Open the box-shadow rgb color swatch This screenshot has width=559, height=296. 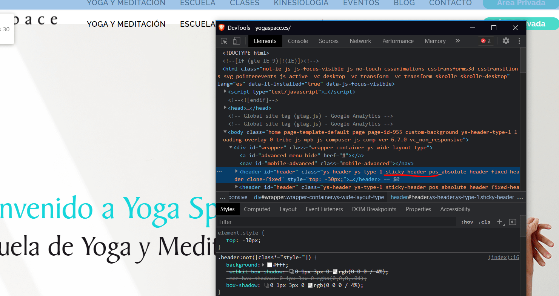(310, 285)
